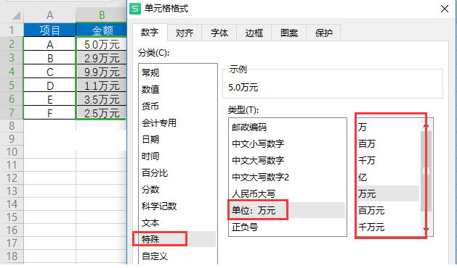Select 中文小写数字 type
457x268 pixels.
[287, 143]
